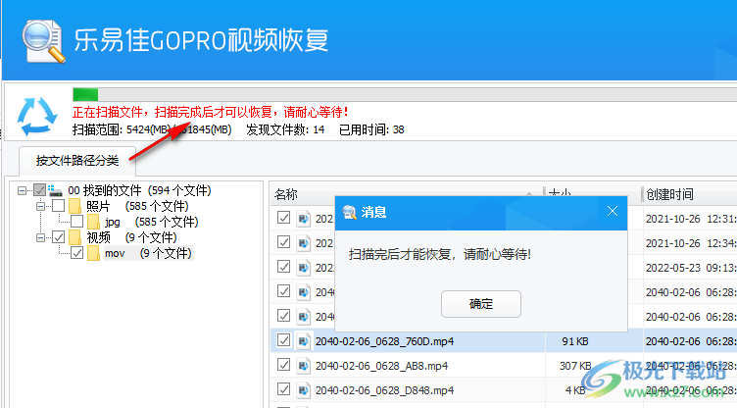The image size is (737, 408).
Task: Select jpg (585 个文件) tree item
Action: (x=151, y=222)
